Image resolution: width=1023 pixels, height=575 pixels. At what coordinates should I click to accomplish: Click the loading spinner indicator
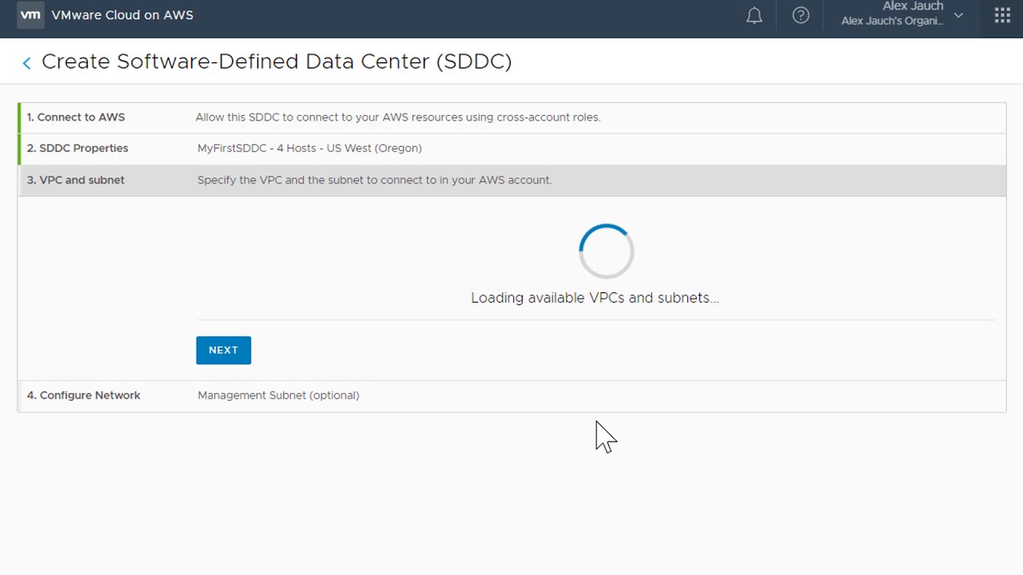[x=607, y=251]
